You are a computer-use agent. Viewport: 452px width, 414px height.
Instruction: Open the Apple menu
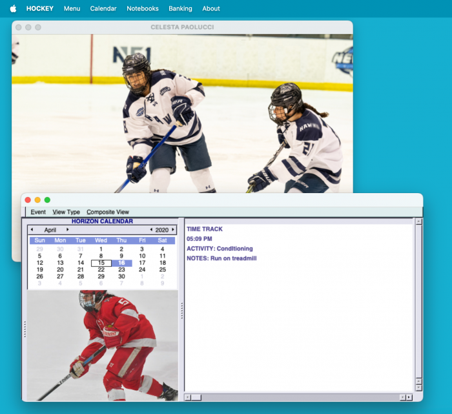point(13,8)
